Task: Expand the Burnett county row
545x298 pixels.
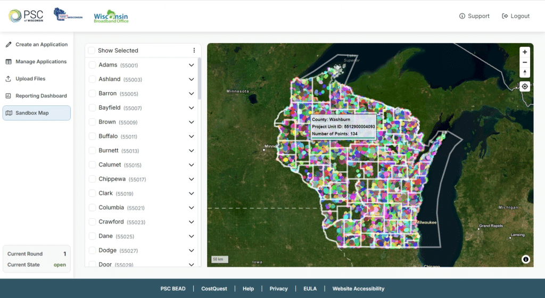Action: click(x=191, y=151)
